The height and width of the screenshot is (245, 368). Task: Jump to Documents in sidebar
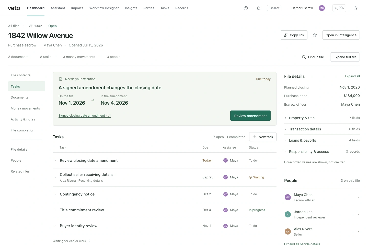[x=27, y=97]
